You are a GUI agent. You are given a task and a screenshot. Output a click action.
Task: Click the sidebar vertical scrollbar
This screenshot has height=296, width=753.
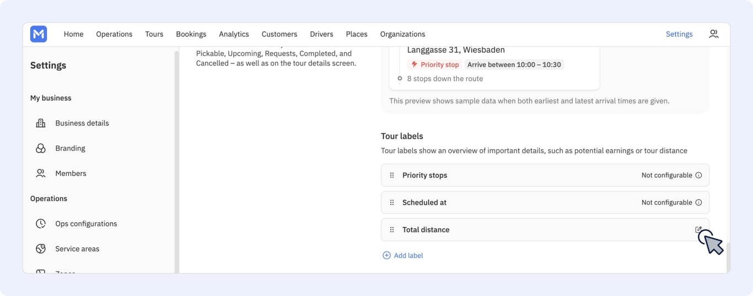(176, 161)
